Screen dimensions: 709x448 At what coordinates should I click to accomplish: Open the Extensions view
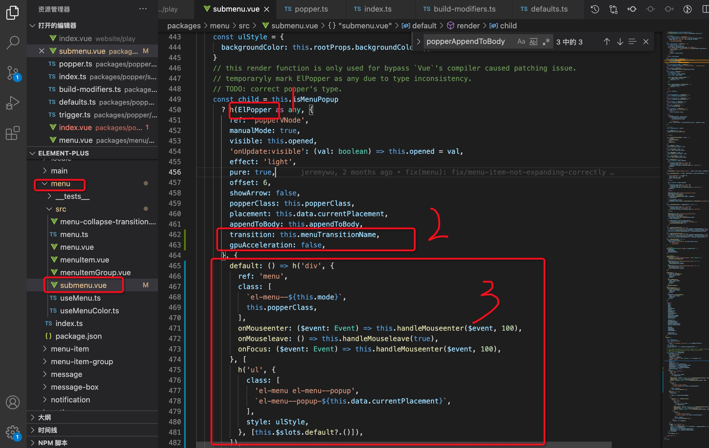point(12,133)
